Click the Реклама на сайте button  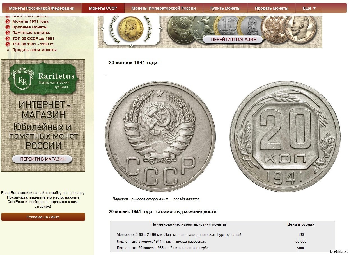pyautogui.click(x=43, y=217)
